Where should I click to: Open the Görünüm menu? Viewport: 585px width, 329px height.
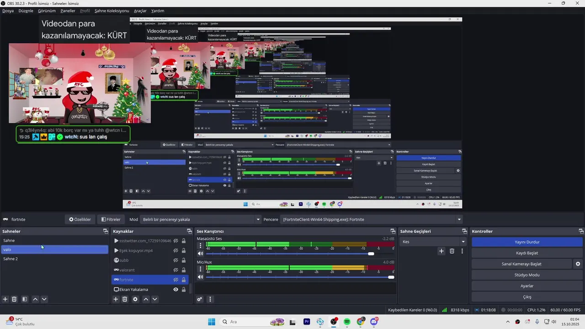[47, 11]
